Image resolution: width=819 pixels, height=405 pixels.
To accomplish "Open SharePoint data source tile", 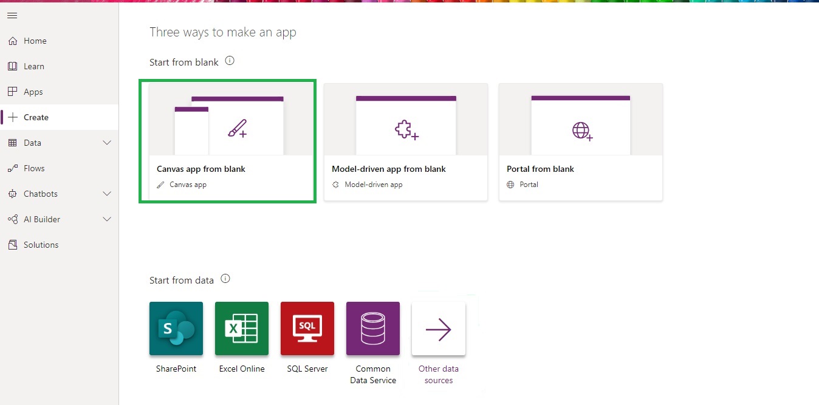I will coord(176,328).
